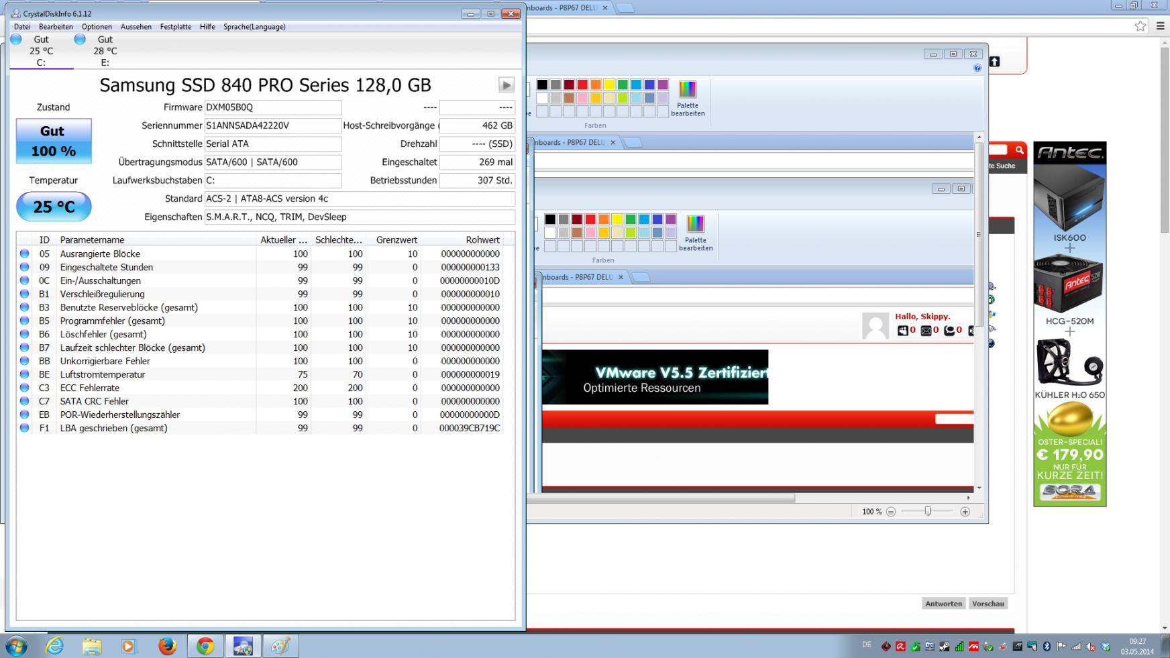
Task: Open the Aussehen menu
Action: point(136,27)
